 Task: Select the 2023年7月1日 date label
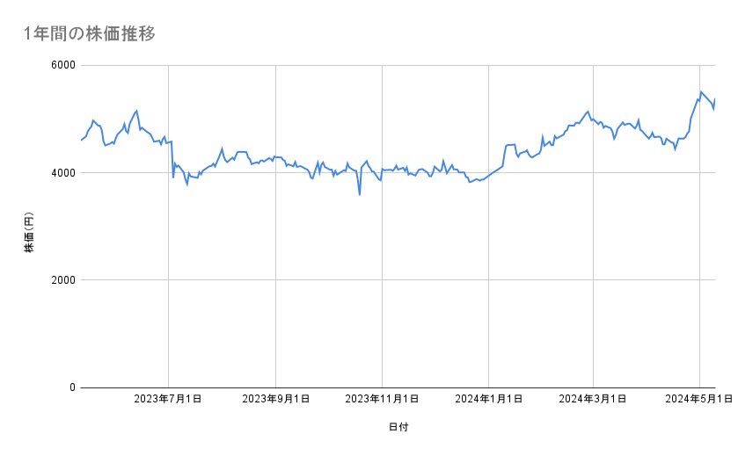[168, 400]
